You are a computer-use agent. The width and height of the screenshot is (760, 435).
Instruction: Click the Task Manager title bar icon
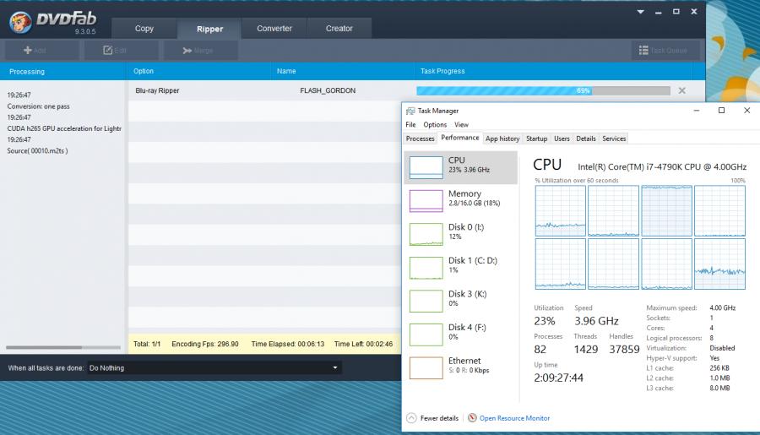(410, 111)
